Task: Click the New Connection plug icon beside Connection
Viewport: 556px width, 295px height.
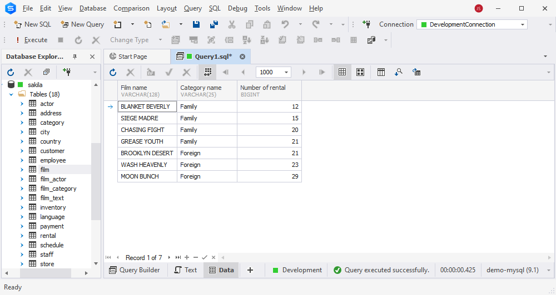Action: (366, 24)
